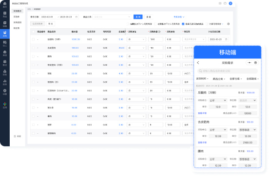269x176 pixels.
Task: Tick the select-all checkbox in table header
Action: pyautogui.click(x=33, y=32)
